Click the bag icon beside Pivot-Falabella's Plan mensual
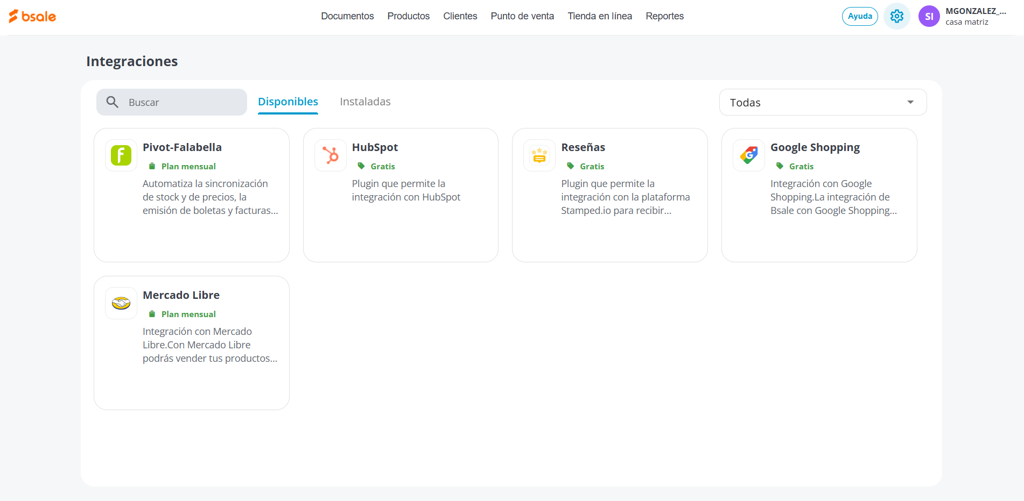Viewport: 1024px width, 501px height. [x=152, y=166]
